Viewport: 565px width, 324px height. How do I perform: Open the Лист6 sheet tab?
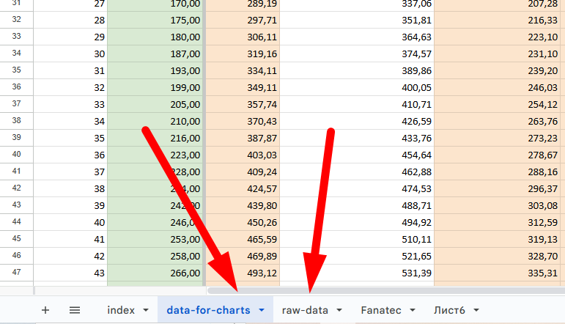click(x=449, y=310)
